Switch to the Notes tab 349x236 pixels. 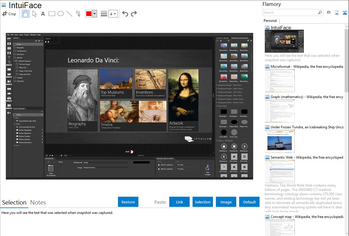tap(38, 203)
